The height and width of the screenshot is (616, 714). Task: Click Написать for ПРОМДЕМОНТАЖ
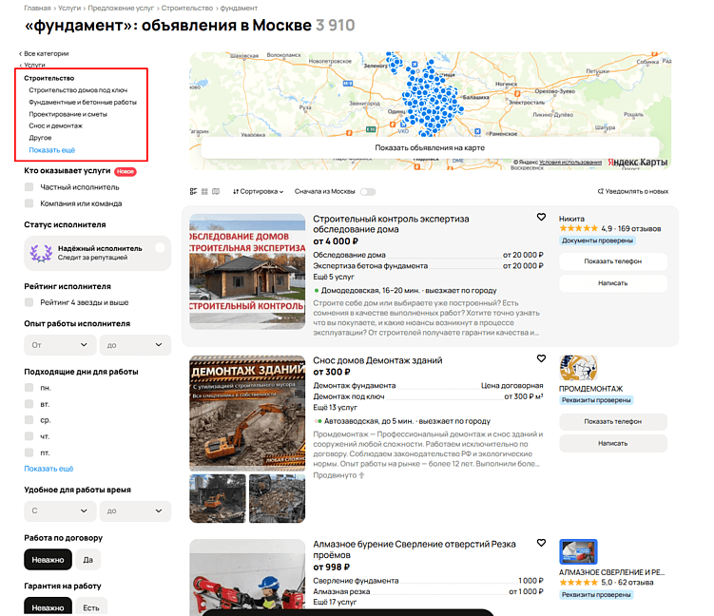pos(613,443)
